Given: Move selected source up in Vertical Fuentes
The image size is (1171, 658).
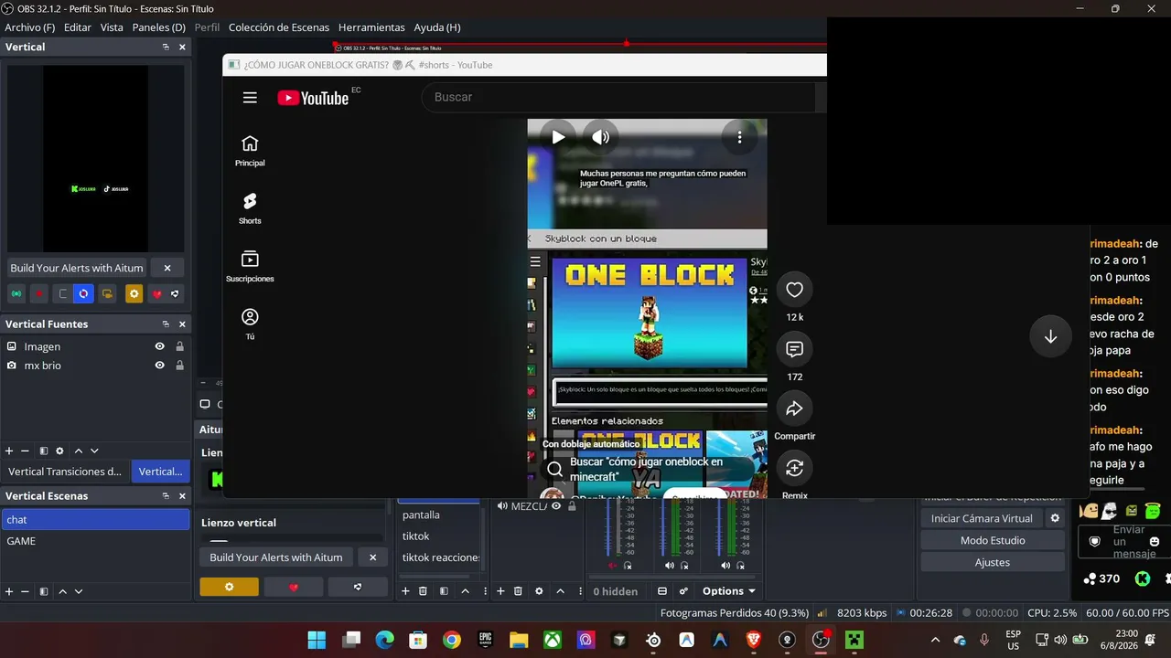Looking at the screenshot, I should pyautogui.click(x=78, y=451).
